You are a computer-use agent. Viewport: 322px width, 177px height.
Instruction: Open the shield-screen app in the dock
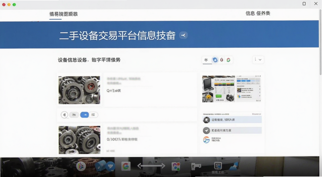click(218, 166)
